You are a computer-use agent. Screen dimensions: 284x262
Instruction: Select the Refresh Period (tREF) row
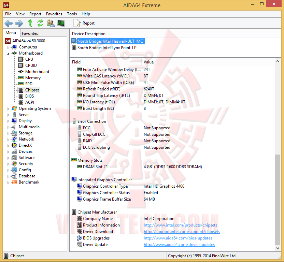pyautogui.click(x=172, y=89)
